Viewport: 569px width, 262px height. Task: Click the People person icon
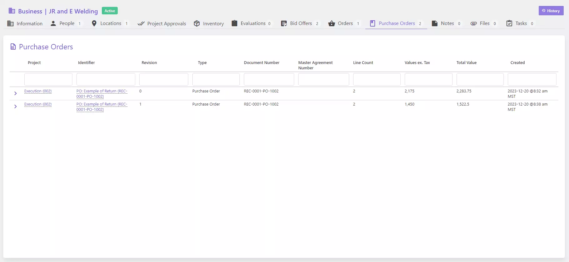(x=53, y=23)
